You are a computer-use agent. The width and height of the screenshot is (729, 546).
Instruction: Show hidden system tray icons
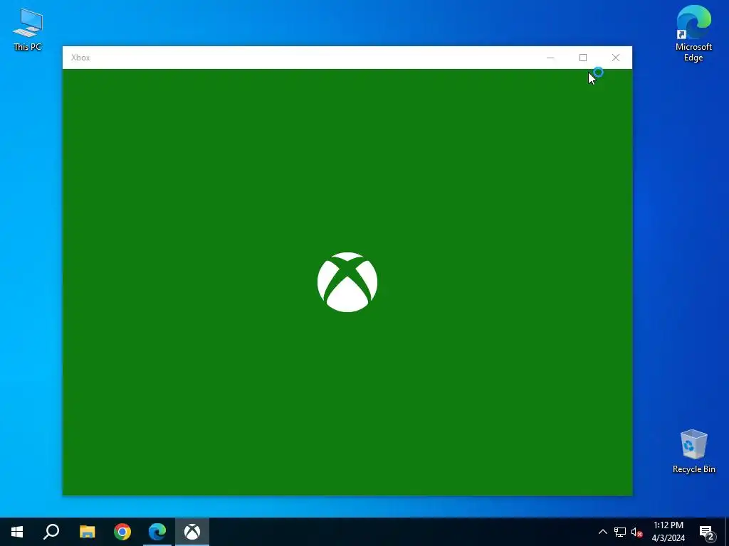(602, 532)
